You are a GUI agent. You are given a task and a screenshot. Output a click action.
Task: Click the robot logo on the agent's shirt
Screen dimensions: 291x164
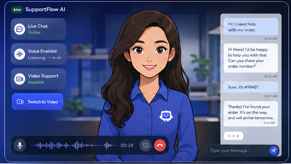(x=166, y=116)
